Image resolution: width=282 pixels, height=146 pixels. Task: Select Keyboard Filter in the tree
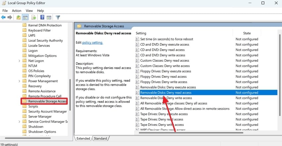click(39, 30)
